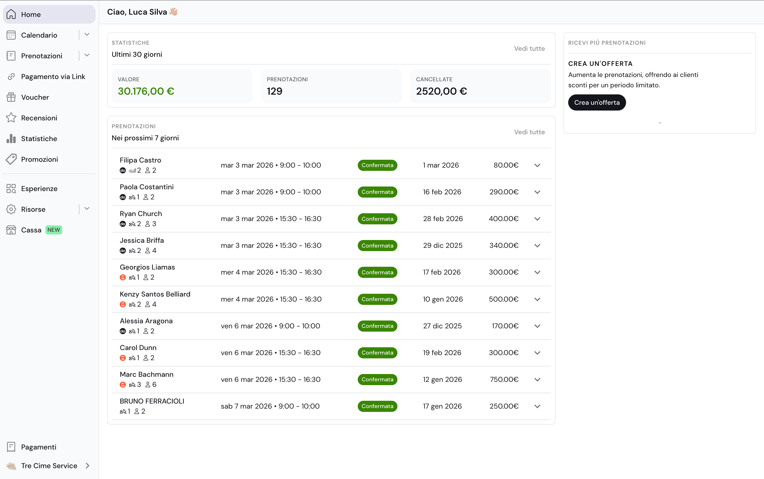Image resolution: width=764 pixels, height=479 pixels.
Task: Open the Voucher gift icon
Action: [x=11, y=97]
